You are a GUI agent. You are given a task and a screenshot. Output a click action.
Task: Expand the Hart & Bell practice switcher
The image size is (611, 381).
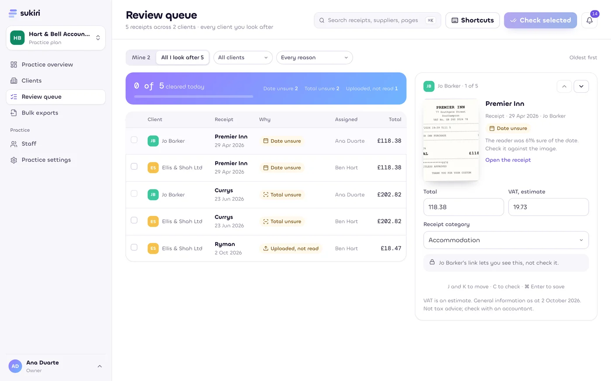(55, 38)
